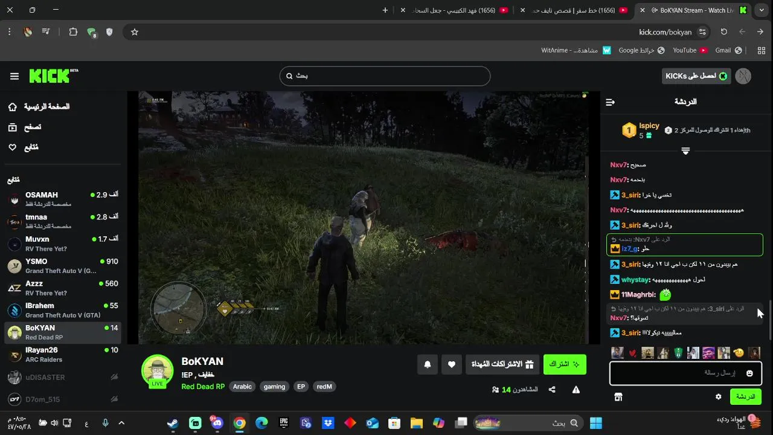Select the BoKYAN channel in sidebar
Viewport: 773px width, 435px height.
(x=62, y=332)
